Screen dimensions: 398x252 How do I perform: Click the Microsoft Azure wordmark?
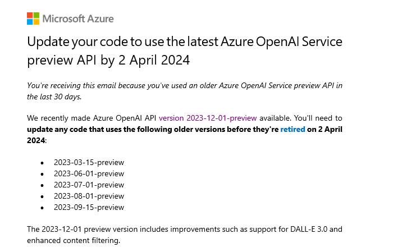point(78,19)
